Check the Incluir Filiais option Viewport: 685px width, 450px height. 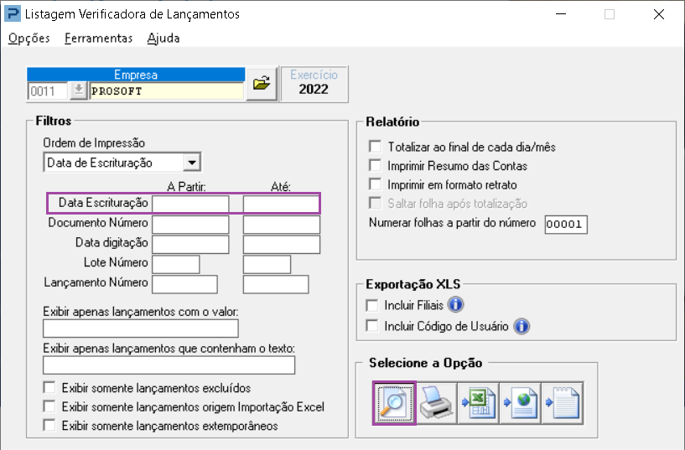pyautogui.click(x=372, y=305)
